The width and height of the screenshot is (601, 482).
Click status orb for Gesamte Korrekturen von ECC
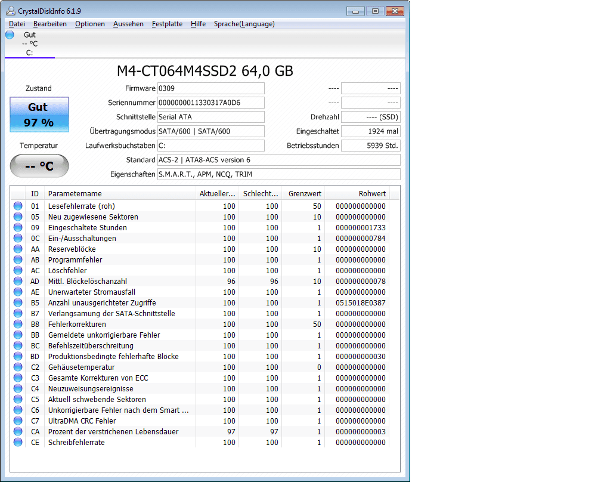[18, 378]
